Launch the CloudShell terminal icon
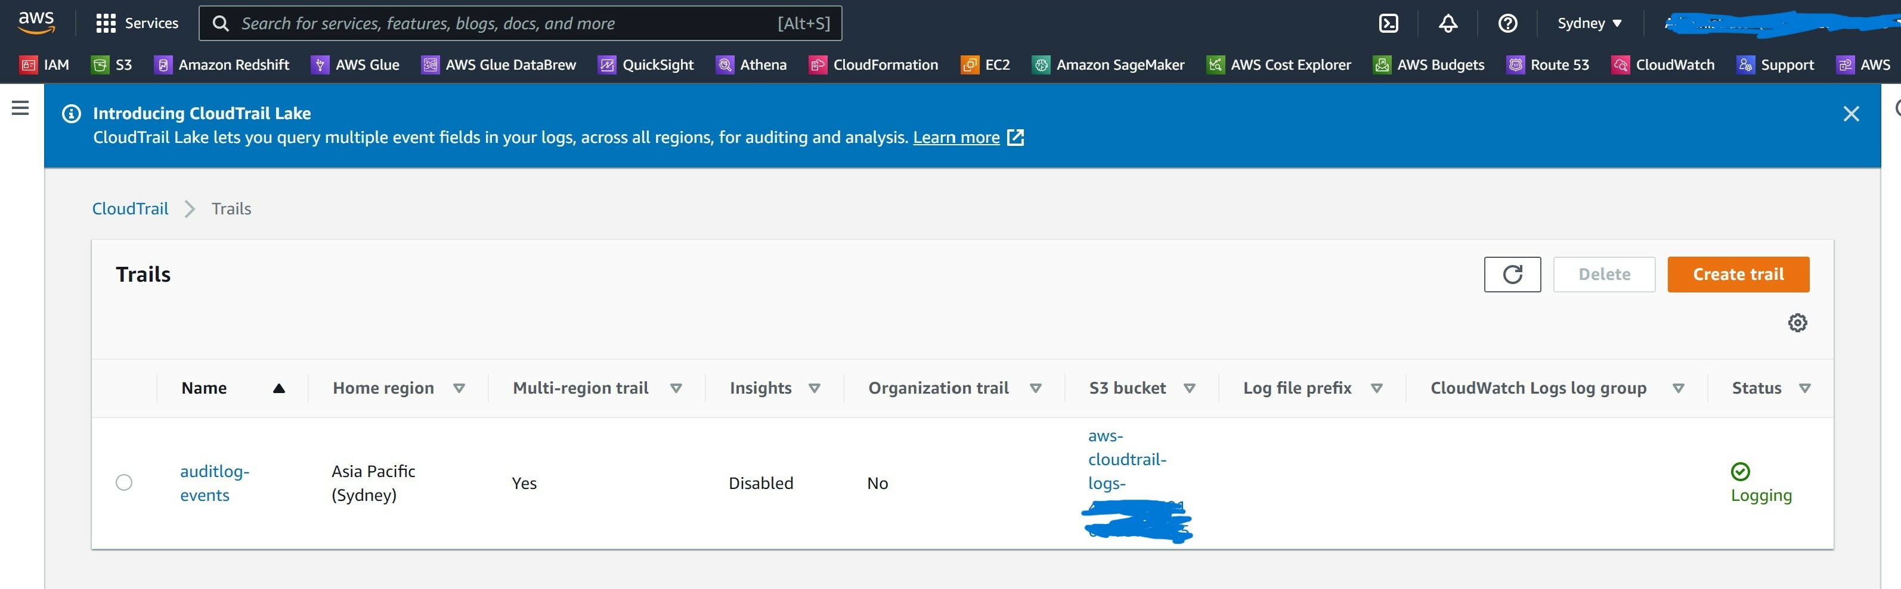 point(1388,24)
